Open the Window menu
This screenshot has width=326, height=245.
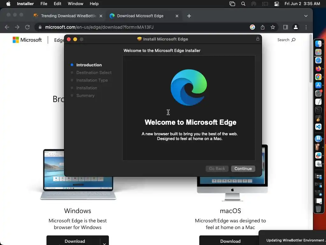click(x=75, y=4)
